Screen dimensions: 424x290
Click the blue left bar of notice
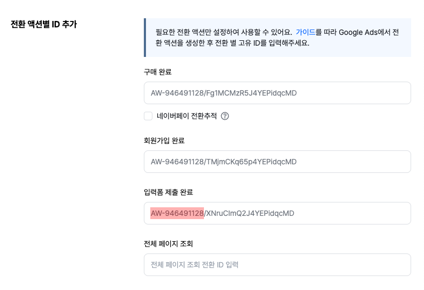tap(145, 38)
